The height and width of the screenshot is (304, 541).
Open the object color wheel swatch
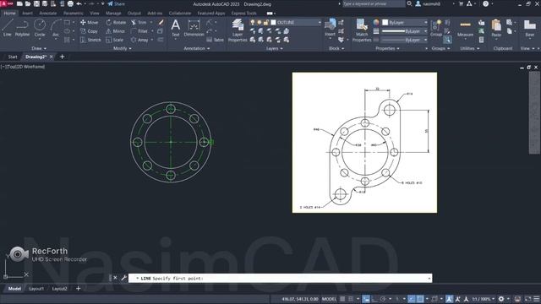(x=375, y=23)
